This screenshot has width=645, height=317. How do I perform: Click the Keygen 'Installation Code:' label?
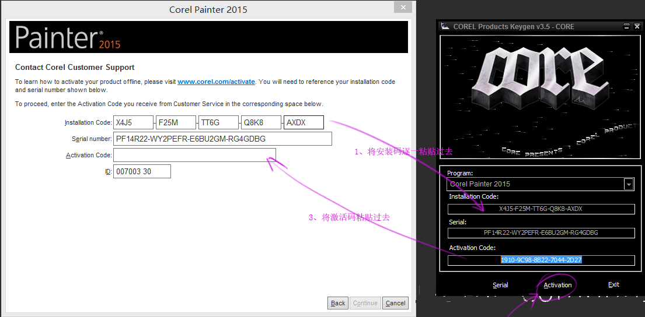pyautogui.click(x=473, y=197)
